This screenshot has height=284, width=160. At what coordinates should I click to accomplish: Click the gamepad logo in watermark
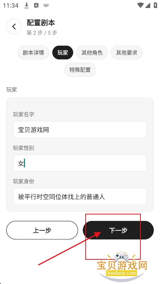pyautogui.click(x=121, y=256)
